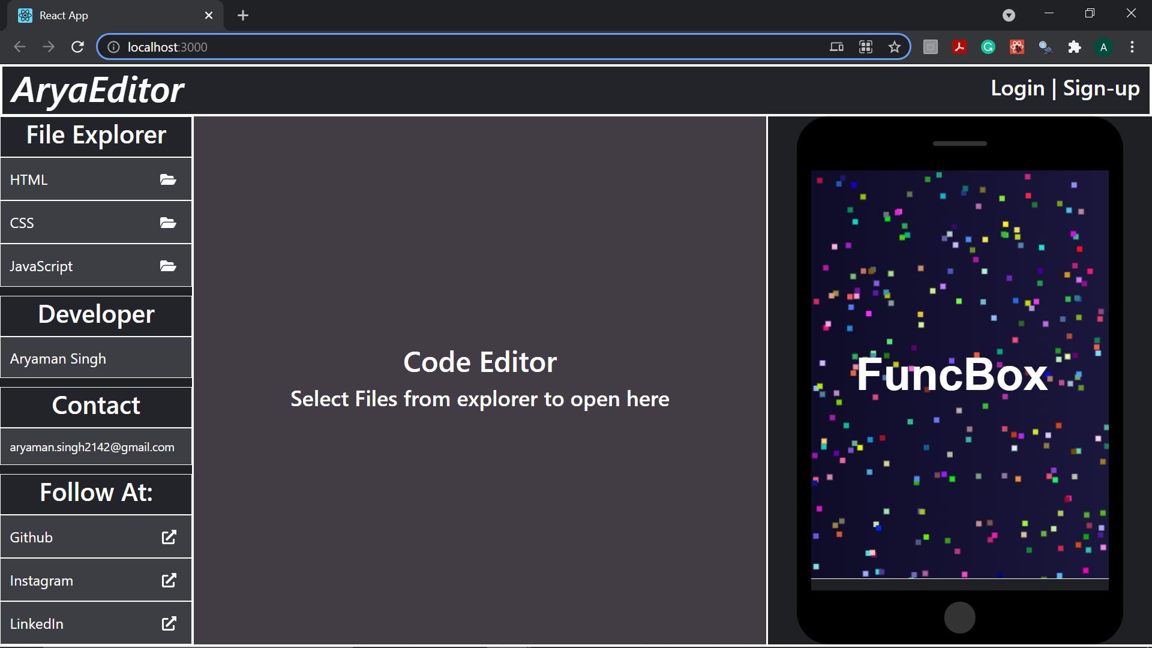
Task: Open the CSS folder icon
Action: point(168,223)
